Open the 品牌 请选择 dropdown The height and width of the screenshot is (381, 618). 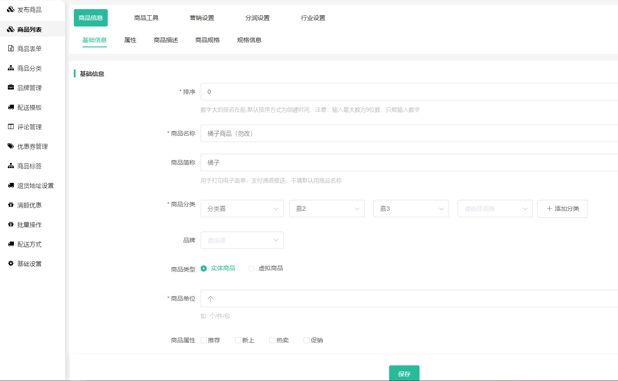point(242,240)
